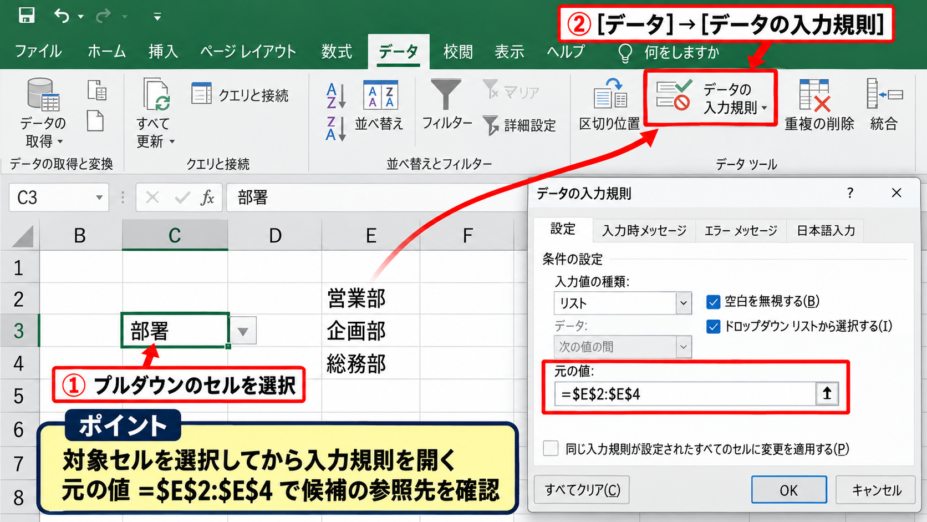Click the Redo arrow icon
This screenshot has height=522, width=927.
tap(103, 16)
